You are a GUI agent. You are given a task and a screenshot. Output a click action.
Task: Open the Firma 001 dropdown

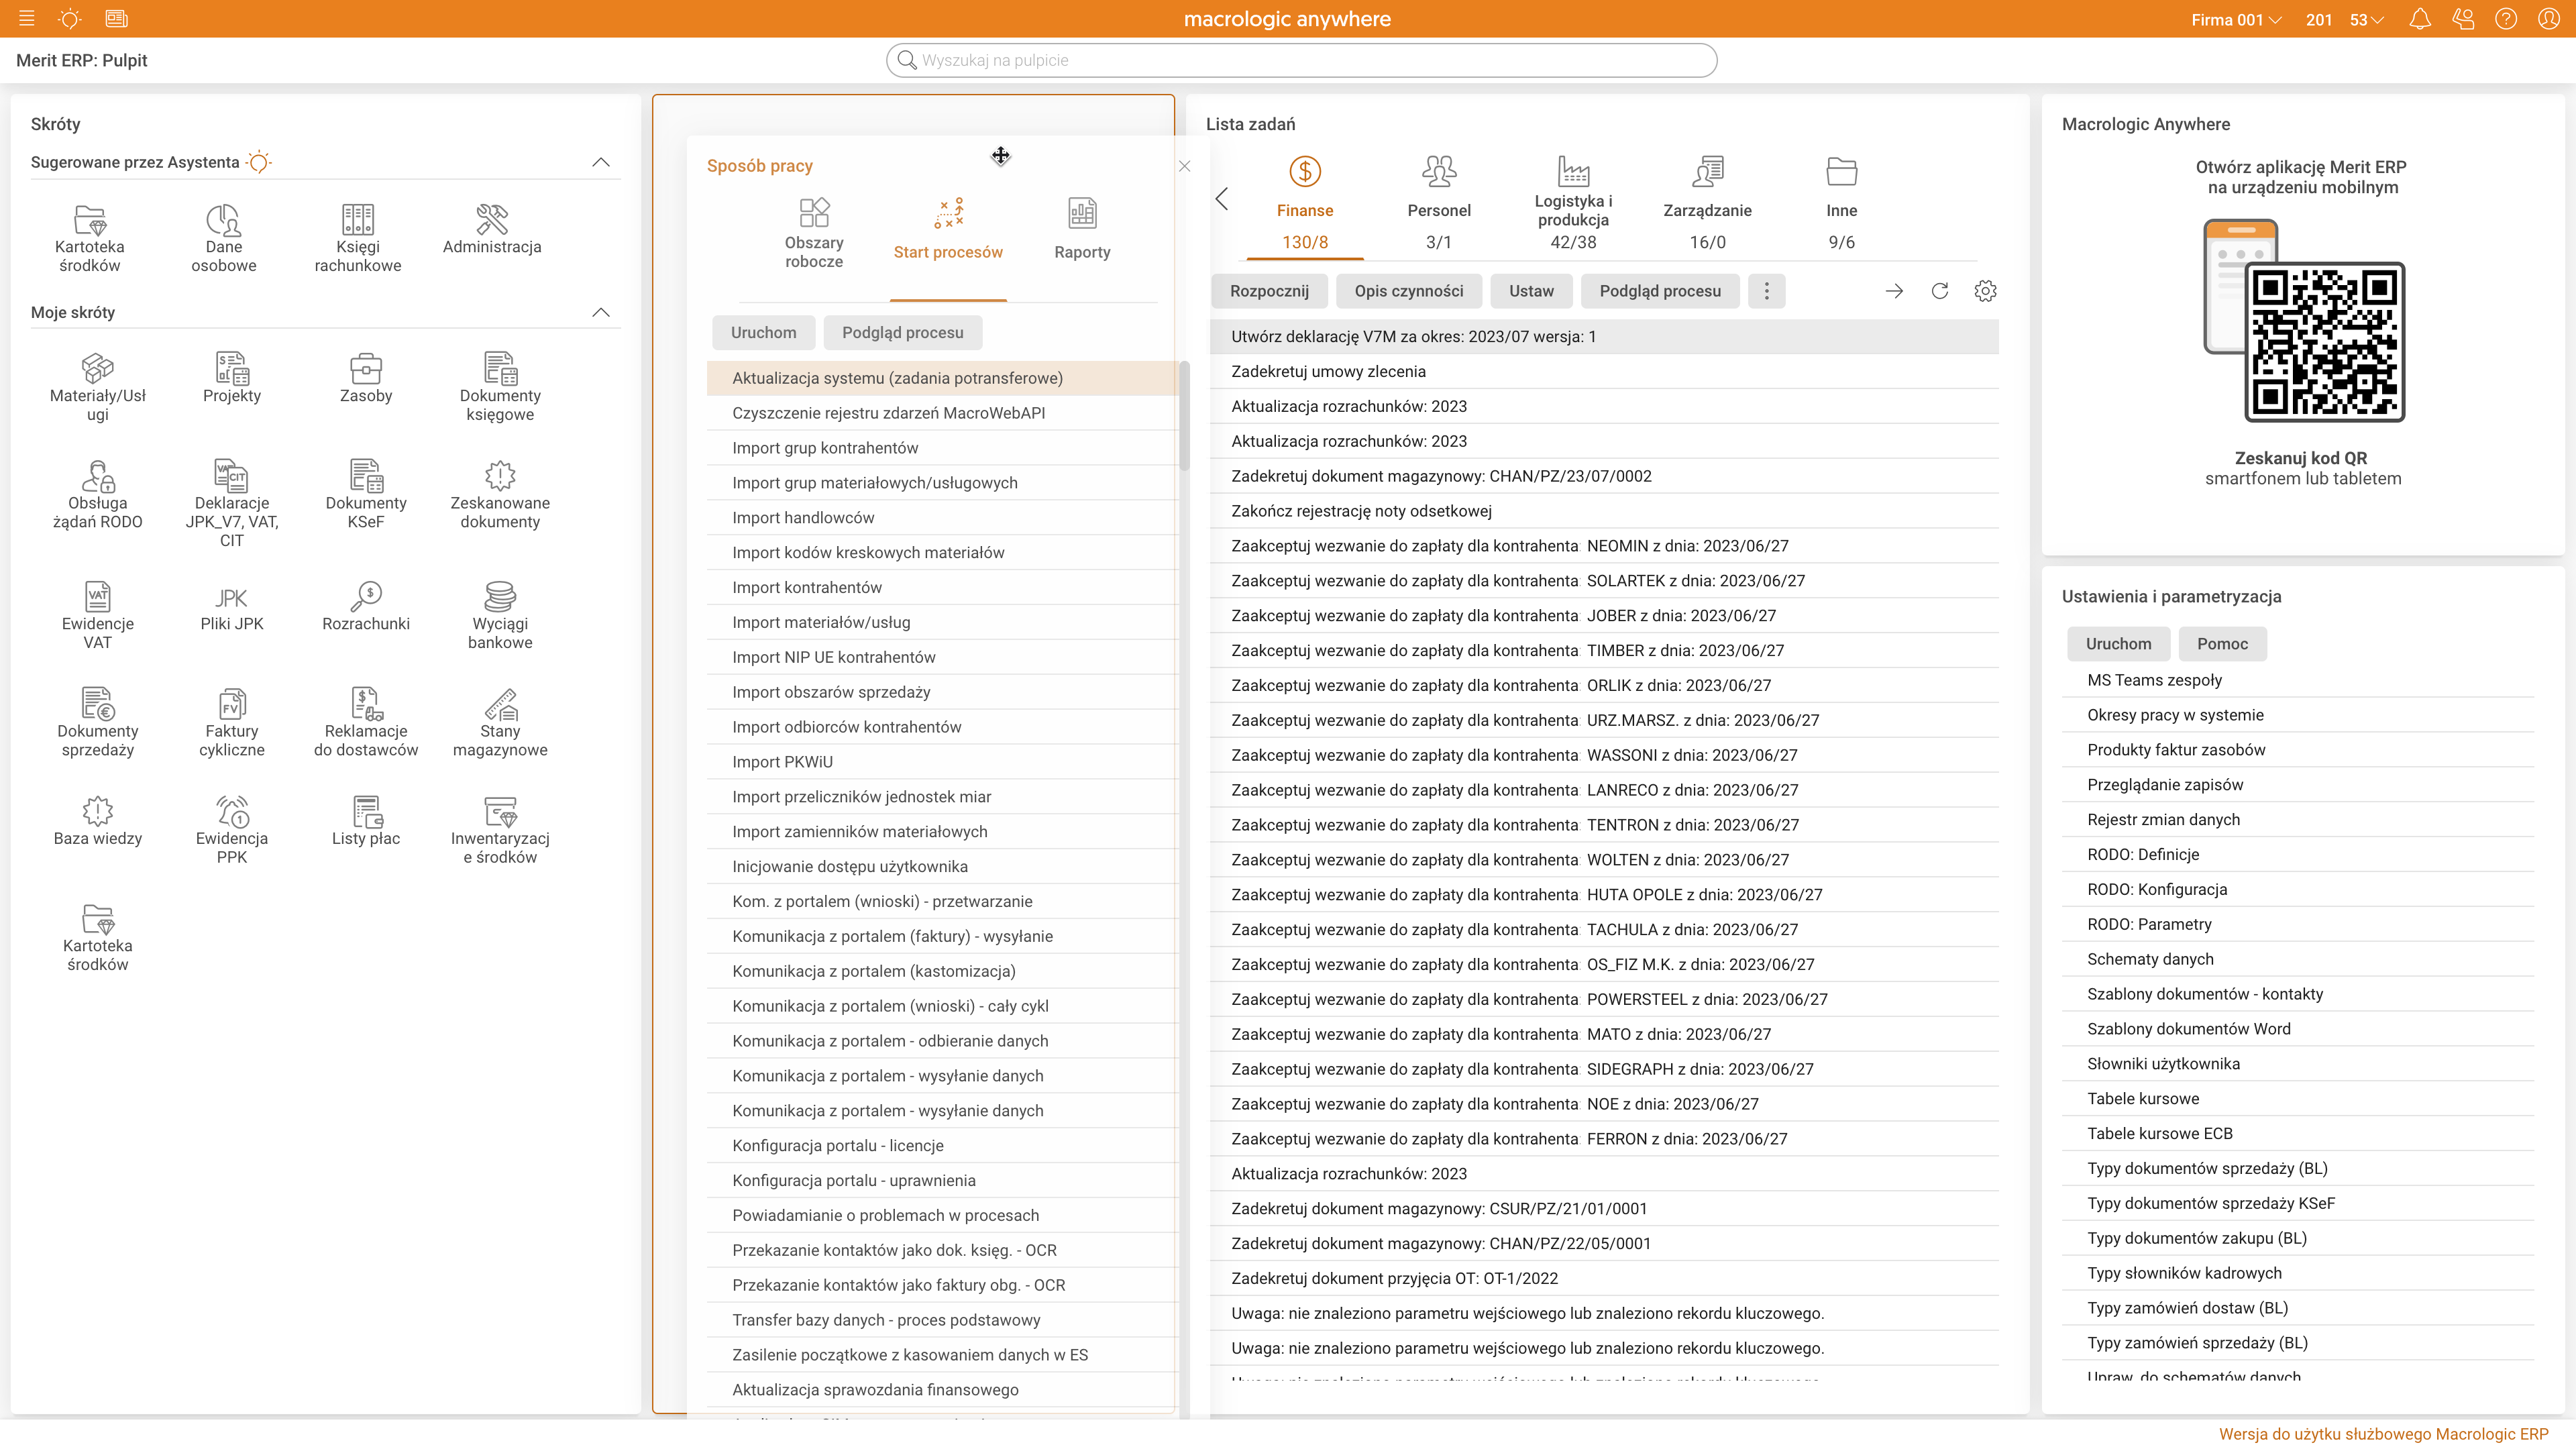[2236, 19]
